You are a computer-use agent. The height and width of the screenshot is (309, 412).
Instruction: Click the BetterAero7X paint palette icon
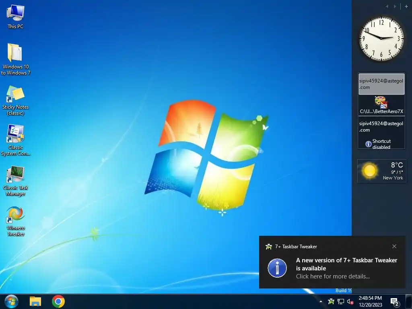[x=381, y=102]
